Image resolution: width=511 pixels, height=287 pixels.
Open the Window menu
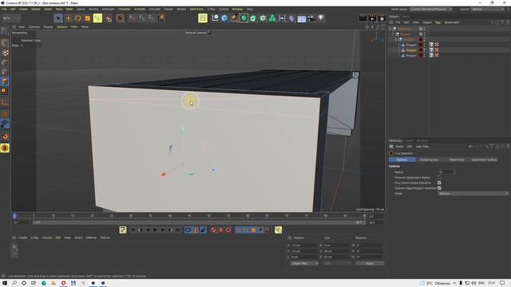pos(237,9)
